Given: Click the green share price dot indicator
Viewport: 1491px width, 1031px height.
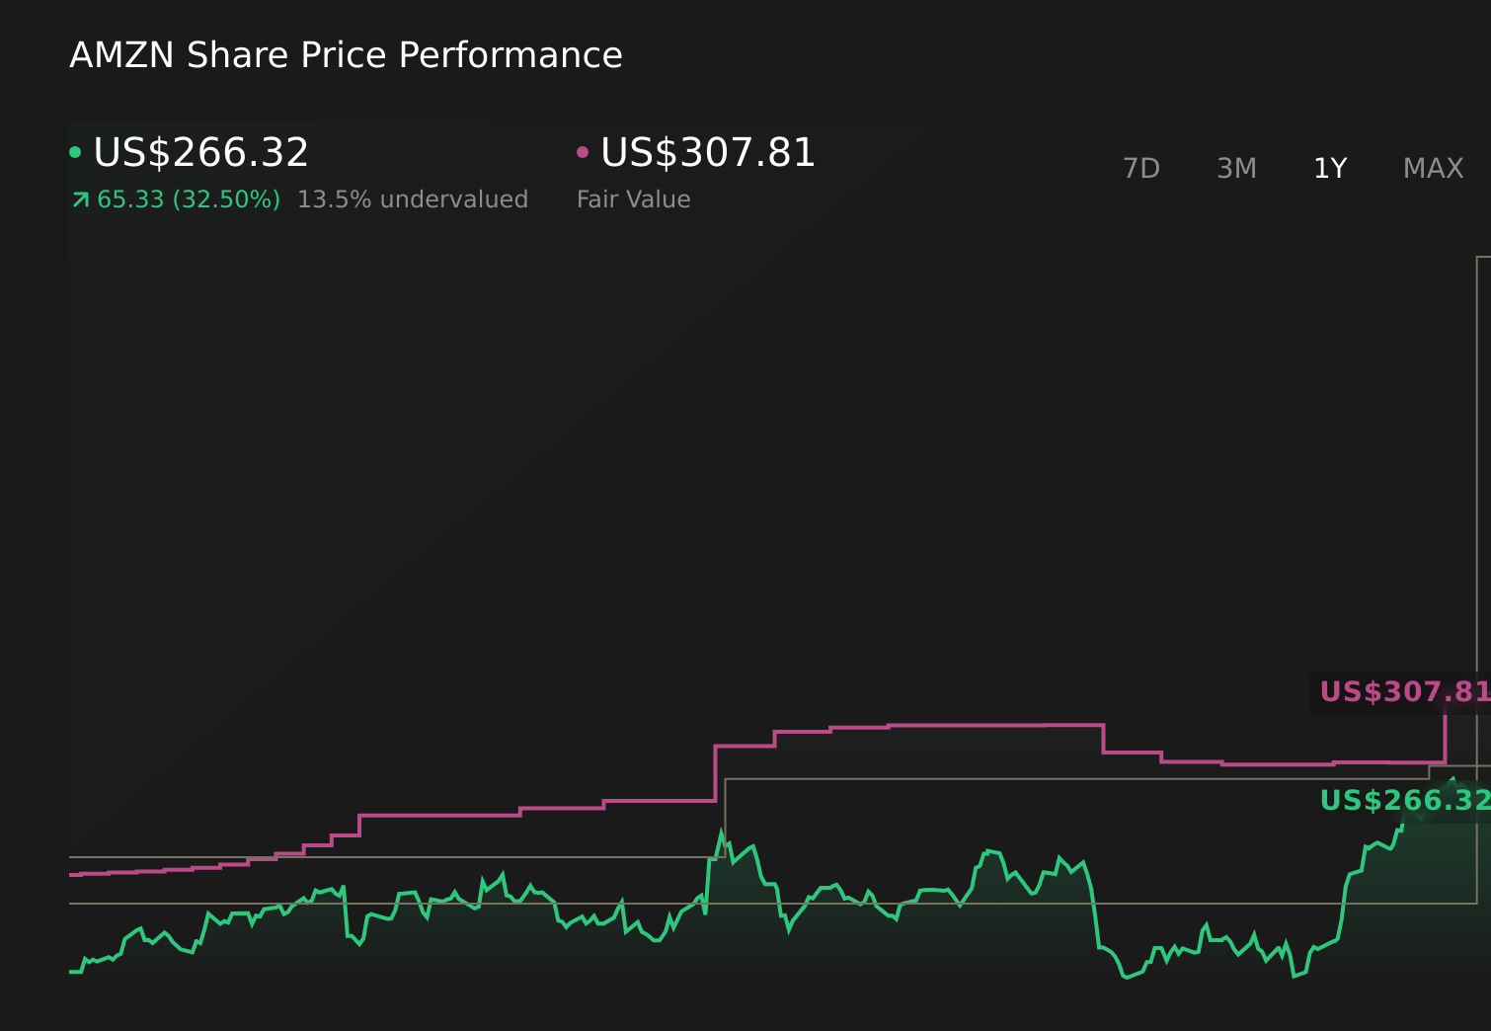Looking at the screenshot, I should pos(75,152).
